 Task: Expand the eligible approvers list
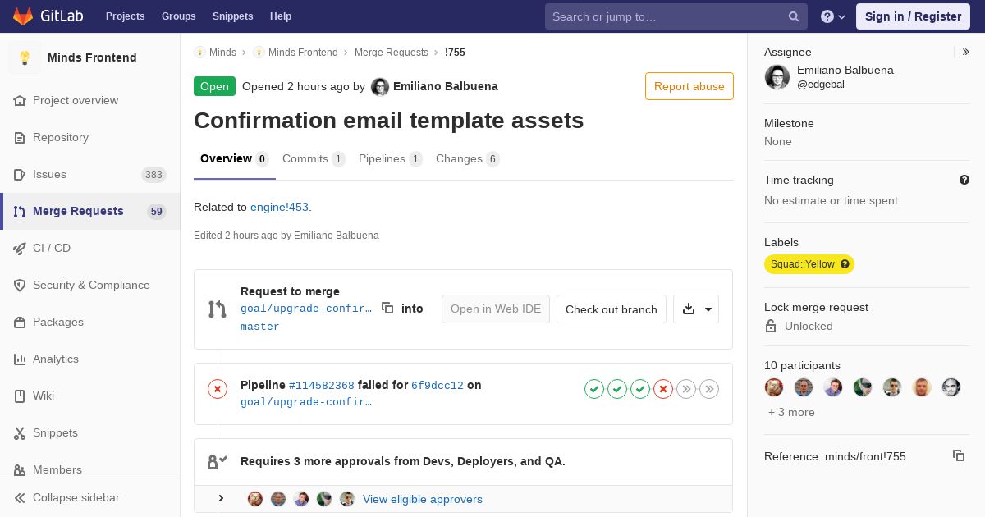221,499
